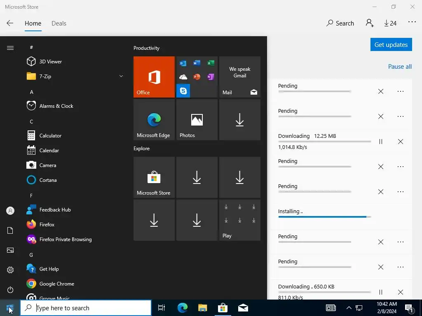Click the letter F section header
422x316 pixels.
pos(31,195)
